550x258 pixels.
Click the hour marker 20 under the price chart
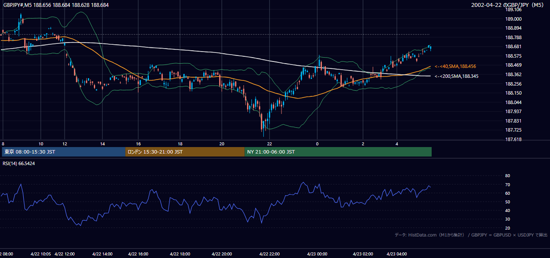[x=222, y=144]
